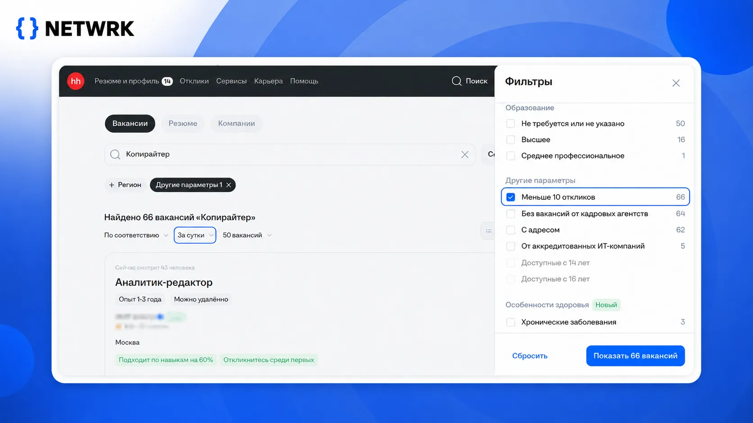Viewport: 753px width, 423px height.
Task: Click Найдено 66 вакансий heading
Action: click(x=180, y=218)
